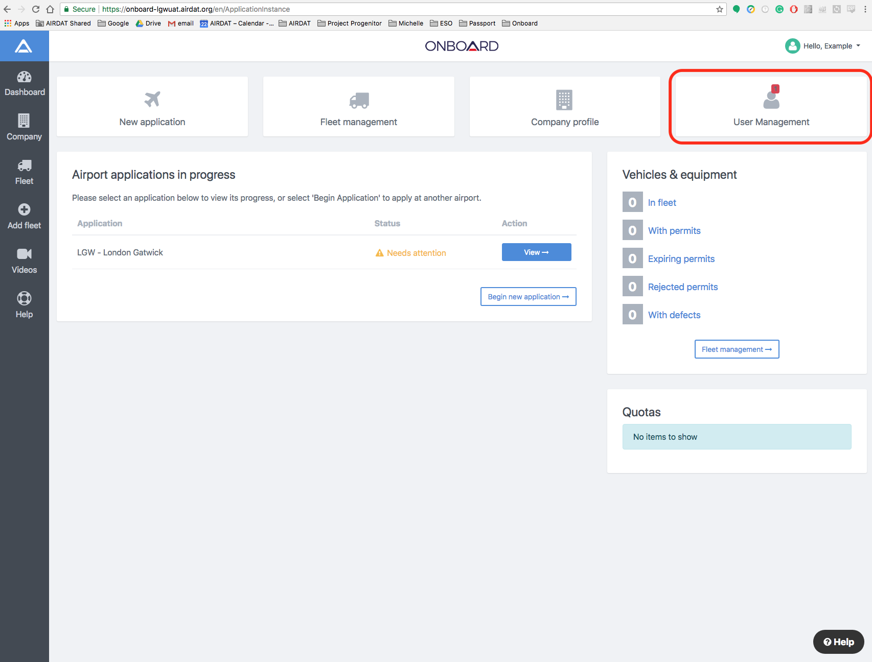Click the browser home button
872x662 pixels.
(x=50, y=9)
